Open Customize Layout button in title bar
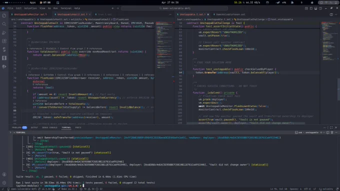 (306, 8)
